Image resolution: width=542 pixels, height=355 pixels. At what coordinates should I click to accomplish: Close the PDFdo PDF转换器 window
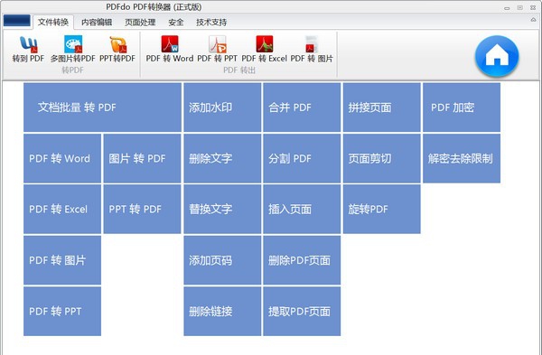pyautogui.click(x=533, y=7)
